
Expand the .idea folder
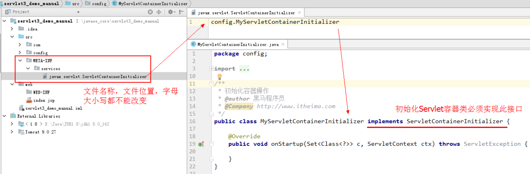pos(12,29)
